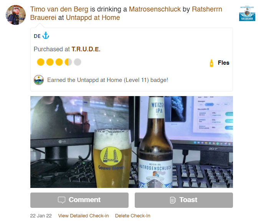
Task: Click the yellow bottle serving icon
Action: [211, 63]
